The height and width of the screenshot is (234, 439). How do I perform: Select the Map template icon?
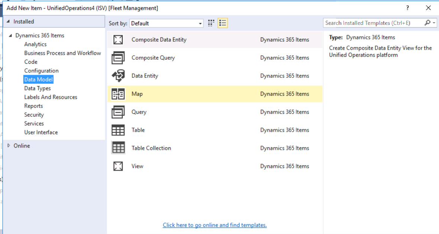coord(118,94)
